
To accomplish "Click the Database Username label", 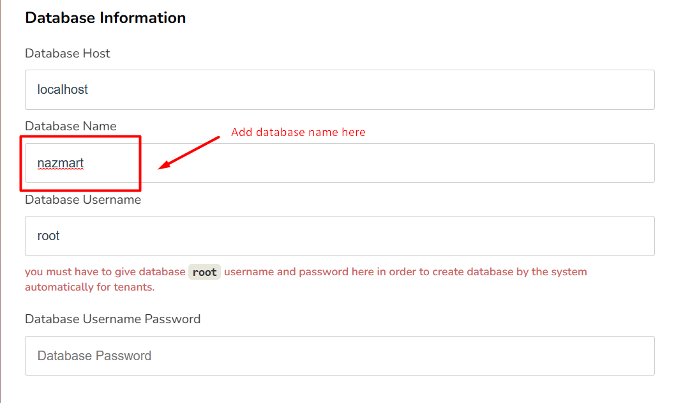I will coord(82,199).
